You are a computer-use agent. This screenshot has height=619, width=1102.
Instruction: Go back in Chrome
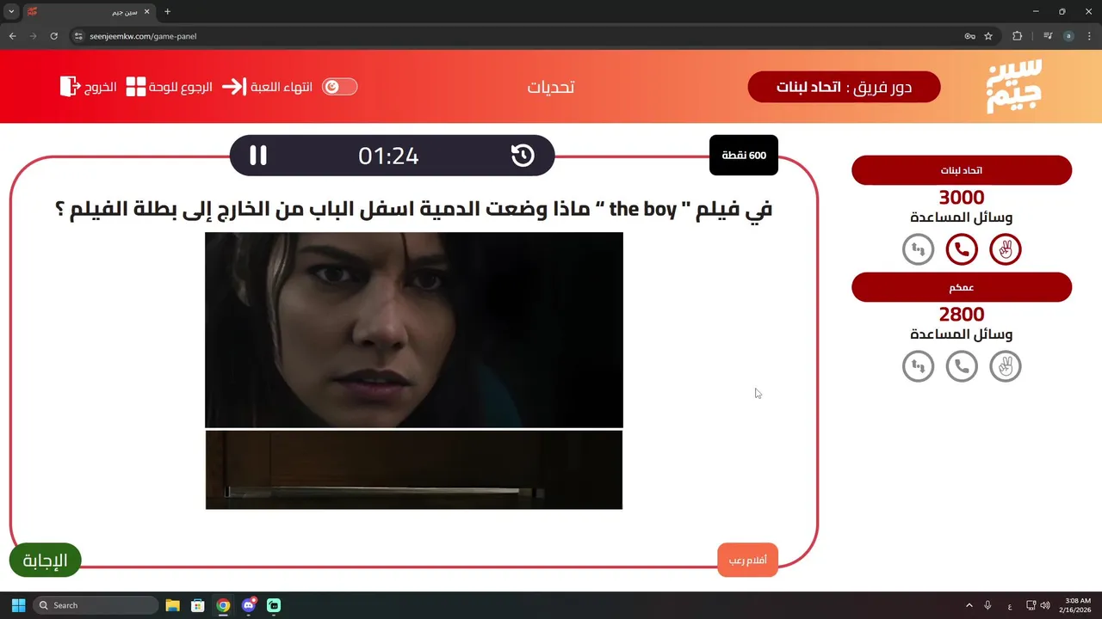coord(12,36)
